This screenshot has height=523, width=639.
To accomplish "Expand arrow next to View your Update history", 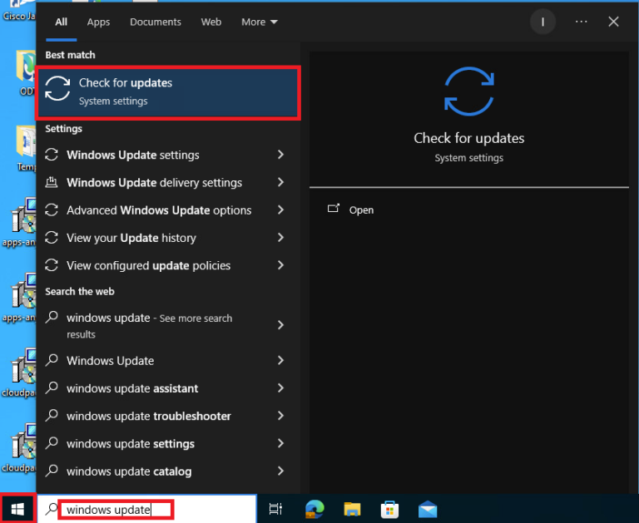I will (x=280, y=238).
